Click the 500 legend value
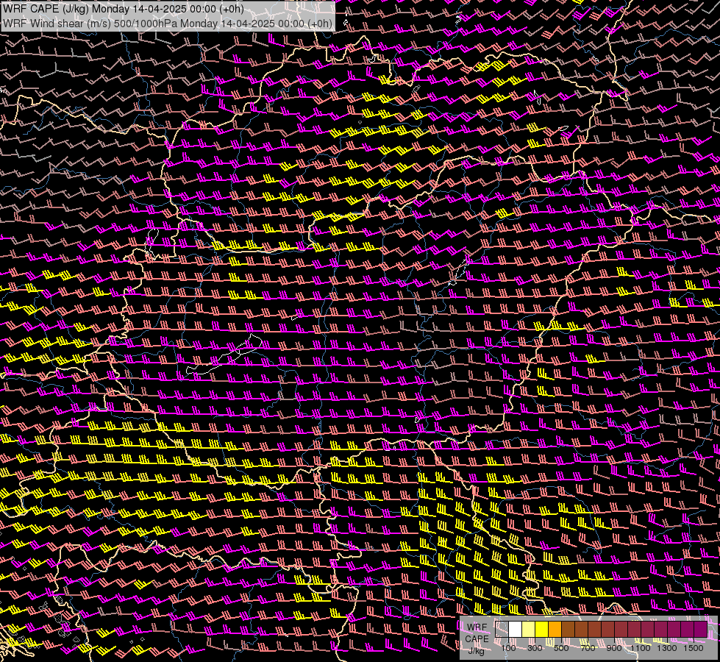Screen dimensions: 720x662 [x=561, y=648]
